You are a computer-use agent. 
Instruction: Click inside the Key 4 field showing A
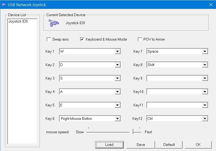[x=87, y=92]
